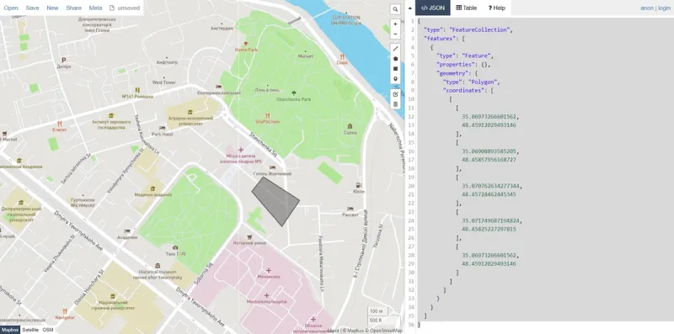Click the Share menu item
Viewport: 674px width, 334px height.
click(73, 8)
